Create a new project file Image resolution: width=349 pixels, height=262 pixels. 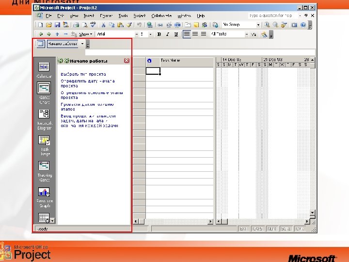[40, 25]
